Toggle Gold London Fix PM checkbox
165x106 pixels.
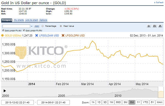click(24, 30)
